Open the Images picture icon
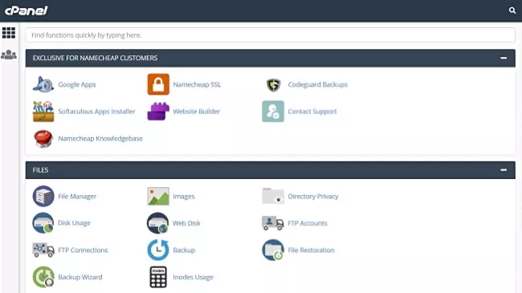The width and height of the screenshot is (522, 293). pyautogui.click(x=158, y=196)
